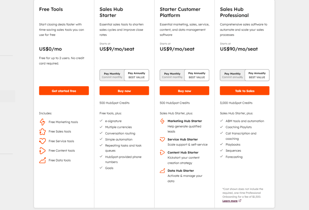Click the external link icon beside Learn more
The height and width of the screenshot is (210, 309).
coord(240,201)
